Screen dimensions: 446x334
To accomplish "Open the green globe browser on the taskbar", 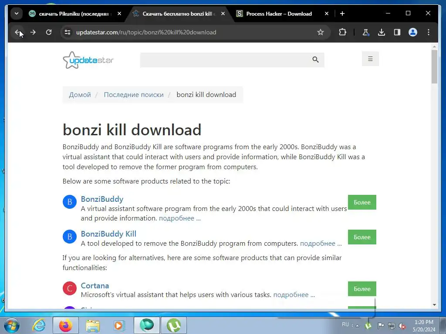I will 147,325.
